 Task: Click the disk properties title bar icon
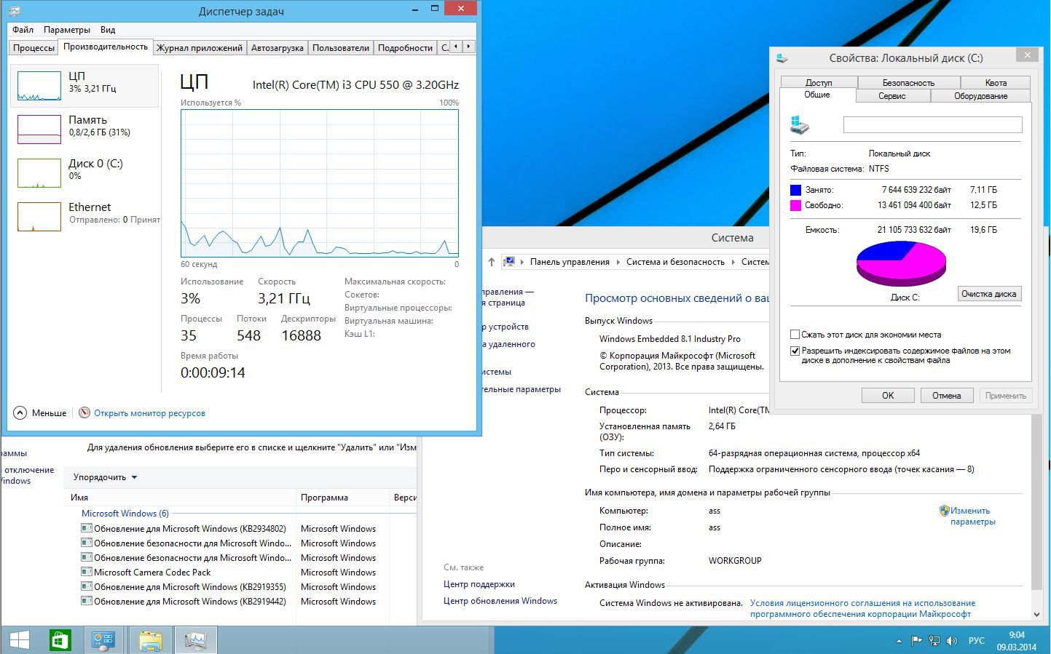point(782,57)
